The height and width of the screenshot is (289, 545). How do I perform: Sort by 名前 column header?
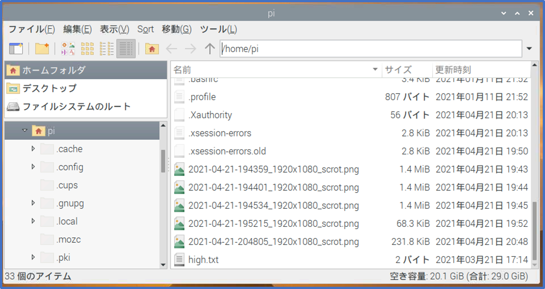click(276, 70)
